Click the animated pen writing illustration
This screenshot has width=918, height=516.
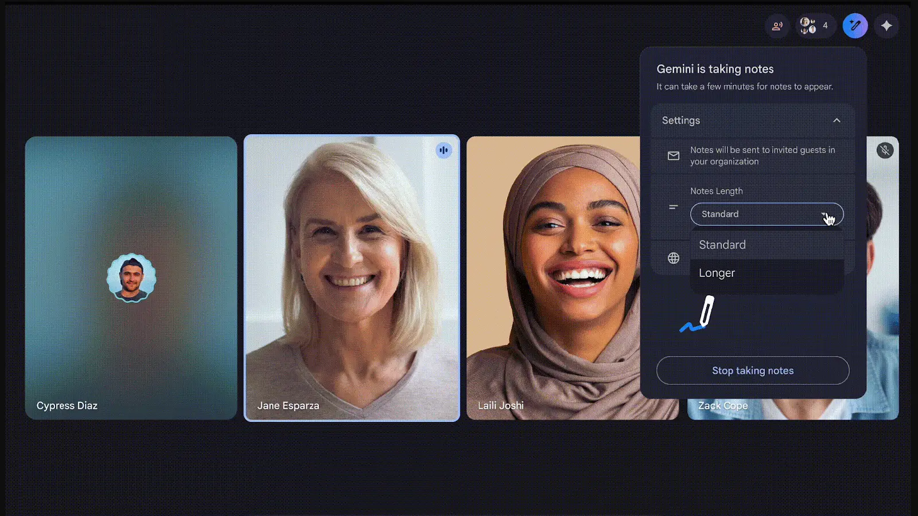[698, 315]
